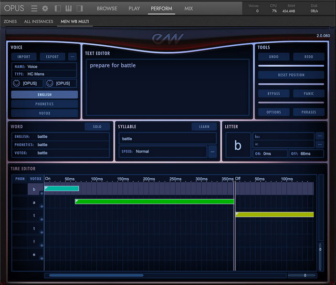Open the settings gear
Screen dimensions: 336x285
[45, 9]
